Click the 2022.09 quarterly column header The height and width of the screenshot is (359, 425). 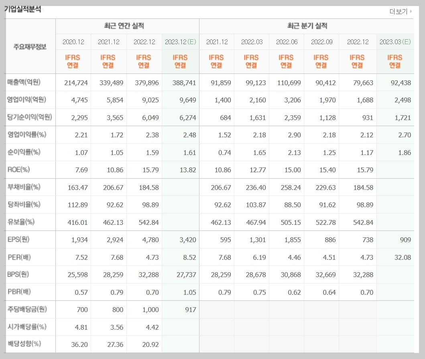click(x=322, y=42)
